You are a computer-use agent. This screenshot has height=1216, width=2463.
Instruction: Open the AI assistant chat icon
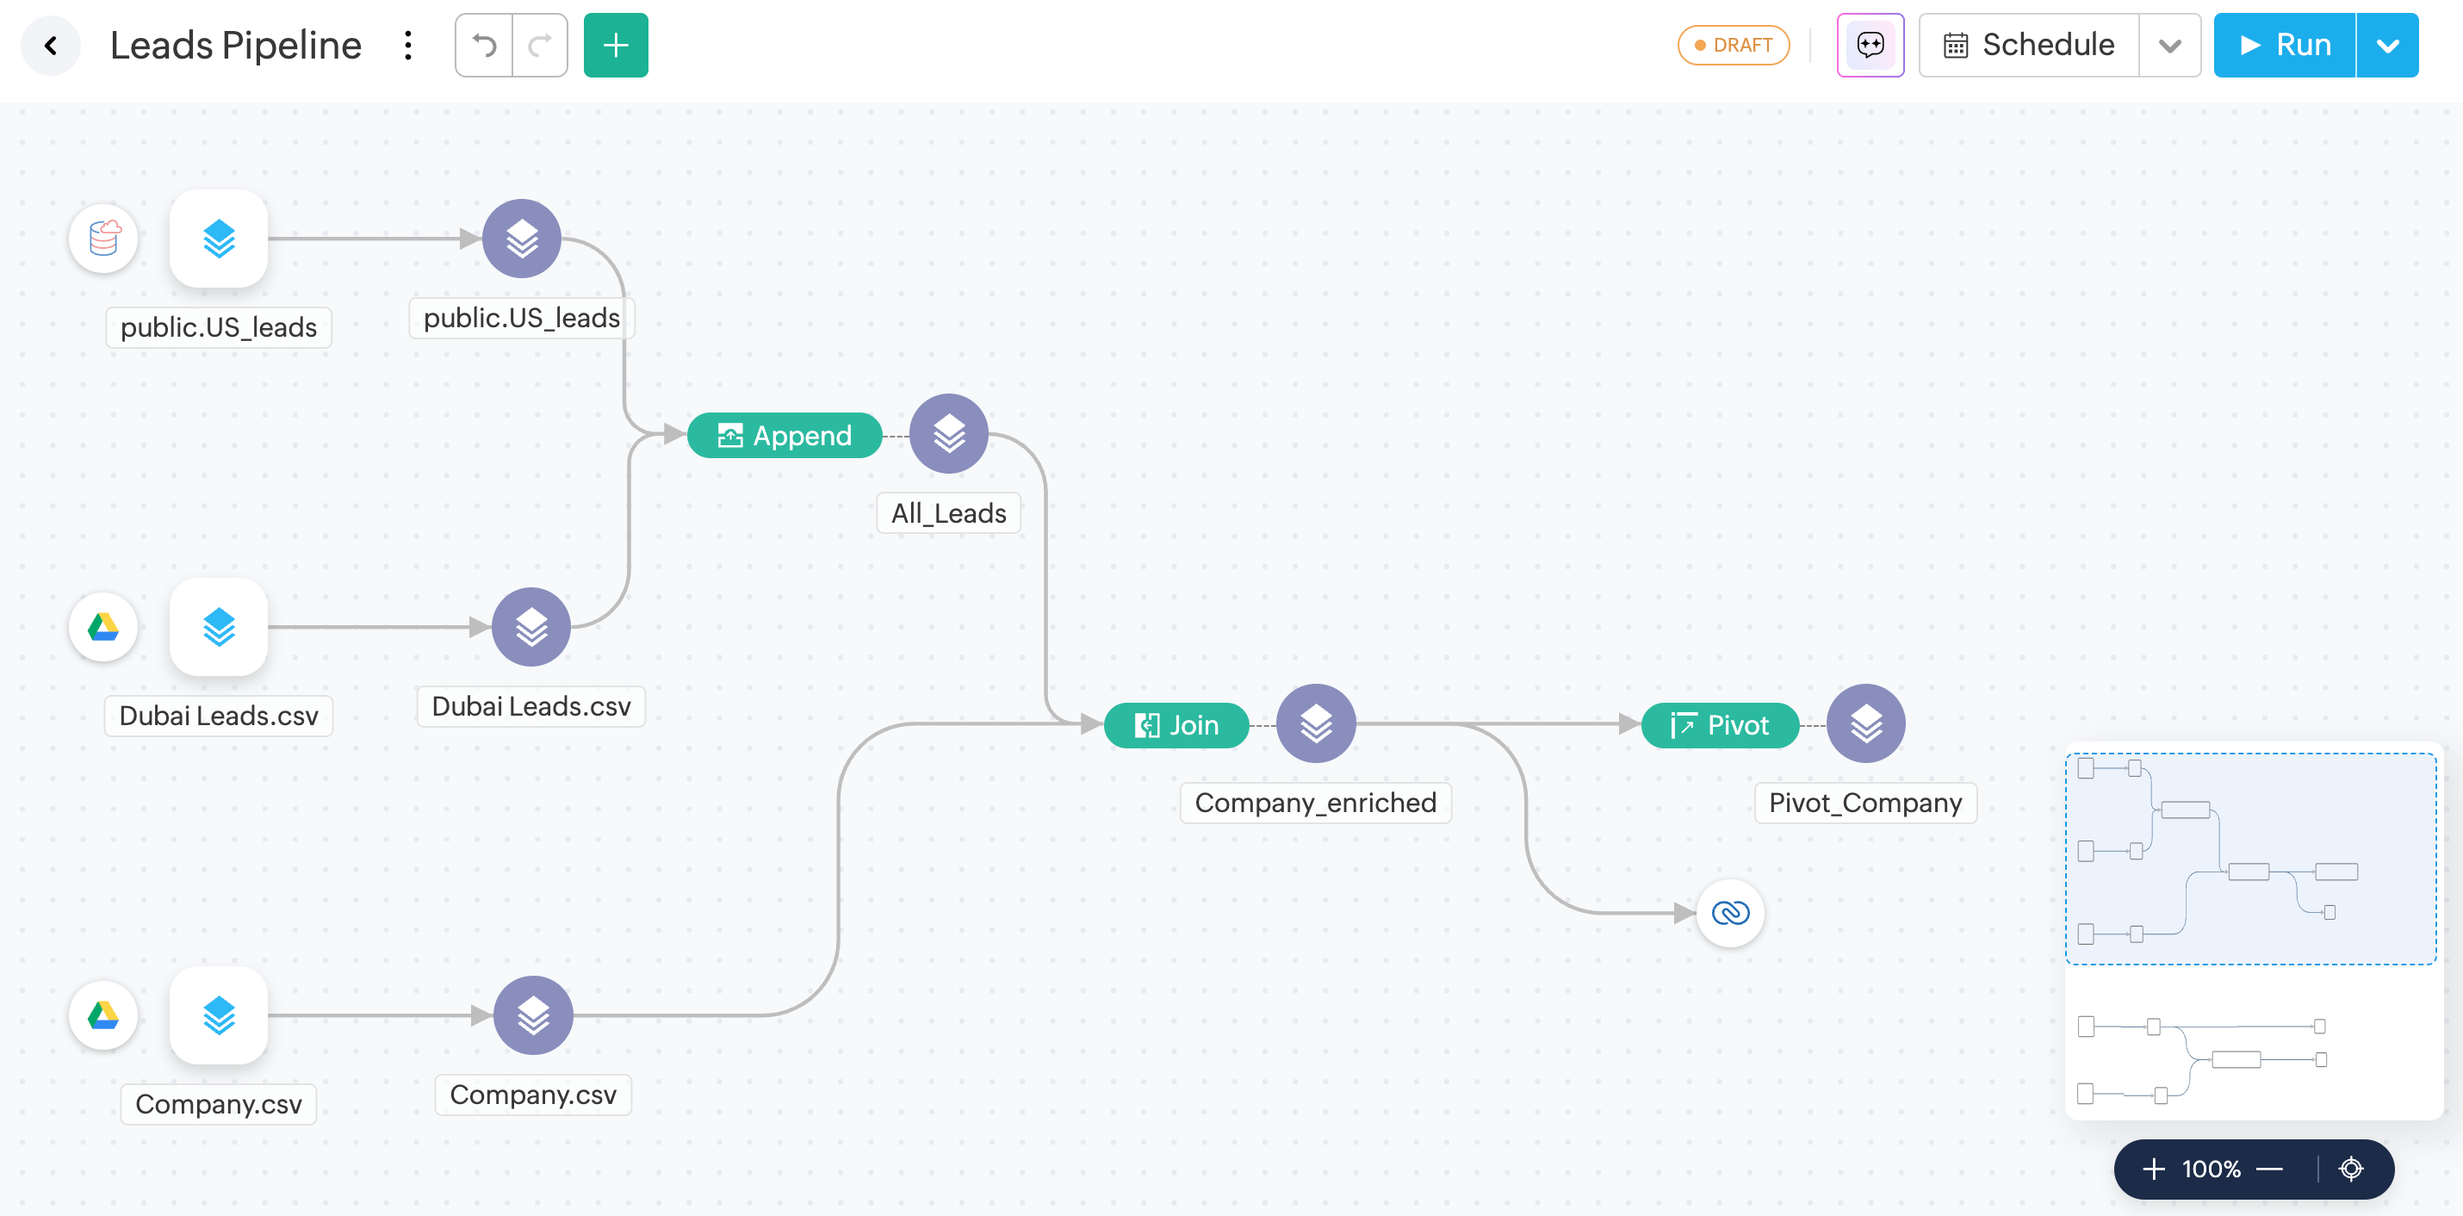(1871, 45)
